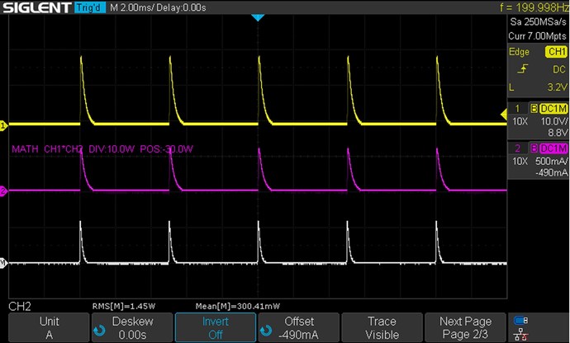This screenshot has width=570, height=343.
Task: Click channel 2 -490mA offset value
Action: [x=552, y=172]
